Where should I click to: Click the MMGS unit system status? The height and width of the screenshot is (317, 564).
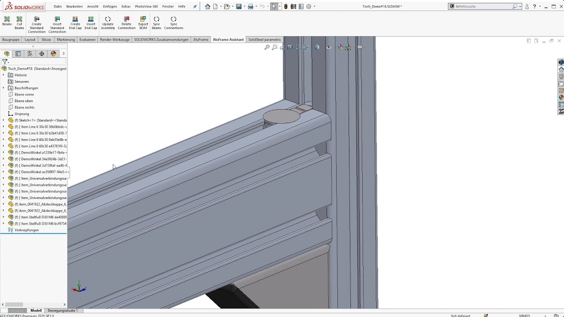524,315
